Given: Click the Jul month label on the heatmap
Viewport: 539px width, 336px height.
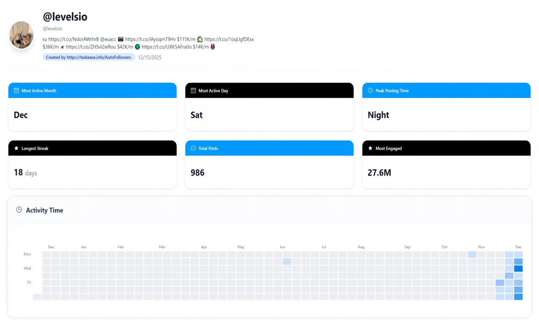Looking at the screenshot, I should click(x=324, y=247).
